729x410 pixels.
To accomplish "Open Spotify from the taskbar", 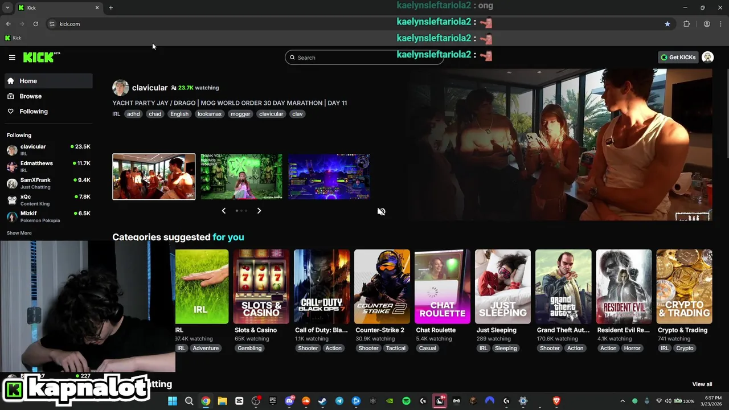I will [406, 401].
